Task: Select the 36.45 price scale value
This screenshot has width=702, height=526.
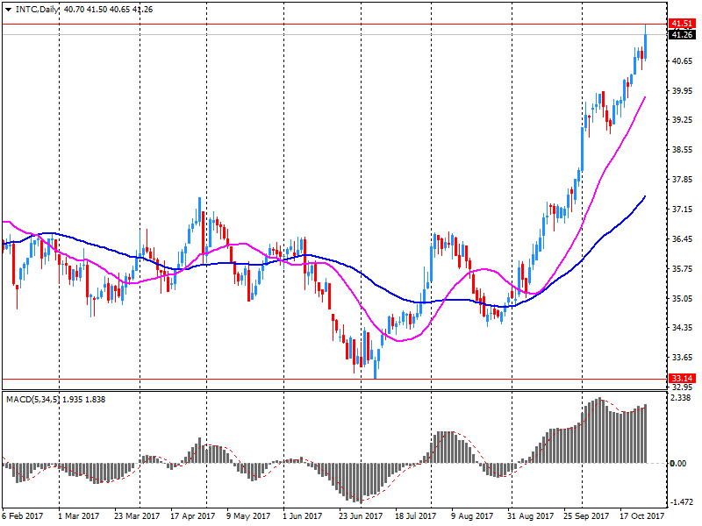Action: click(x=683, y=239)
